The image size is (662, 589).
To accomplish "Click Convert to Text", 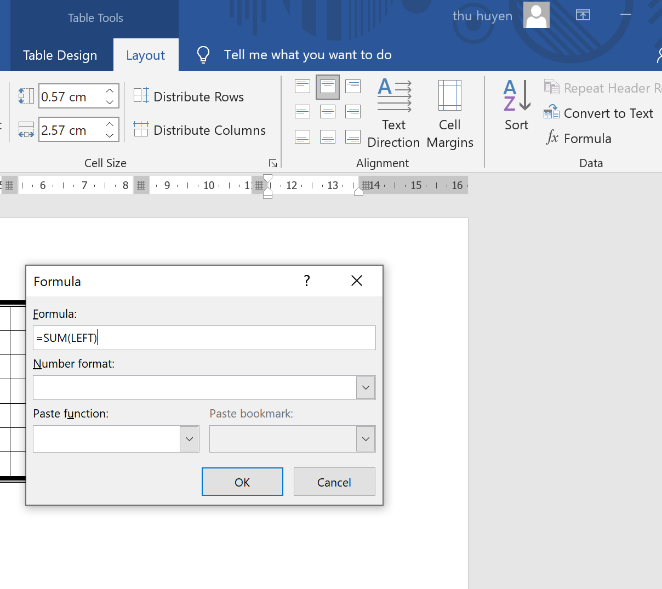I will click(x=598, y=113).
